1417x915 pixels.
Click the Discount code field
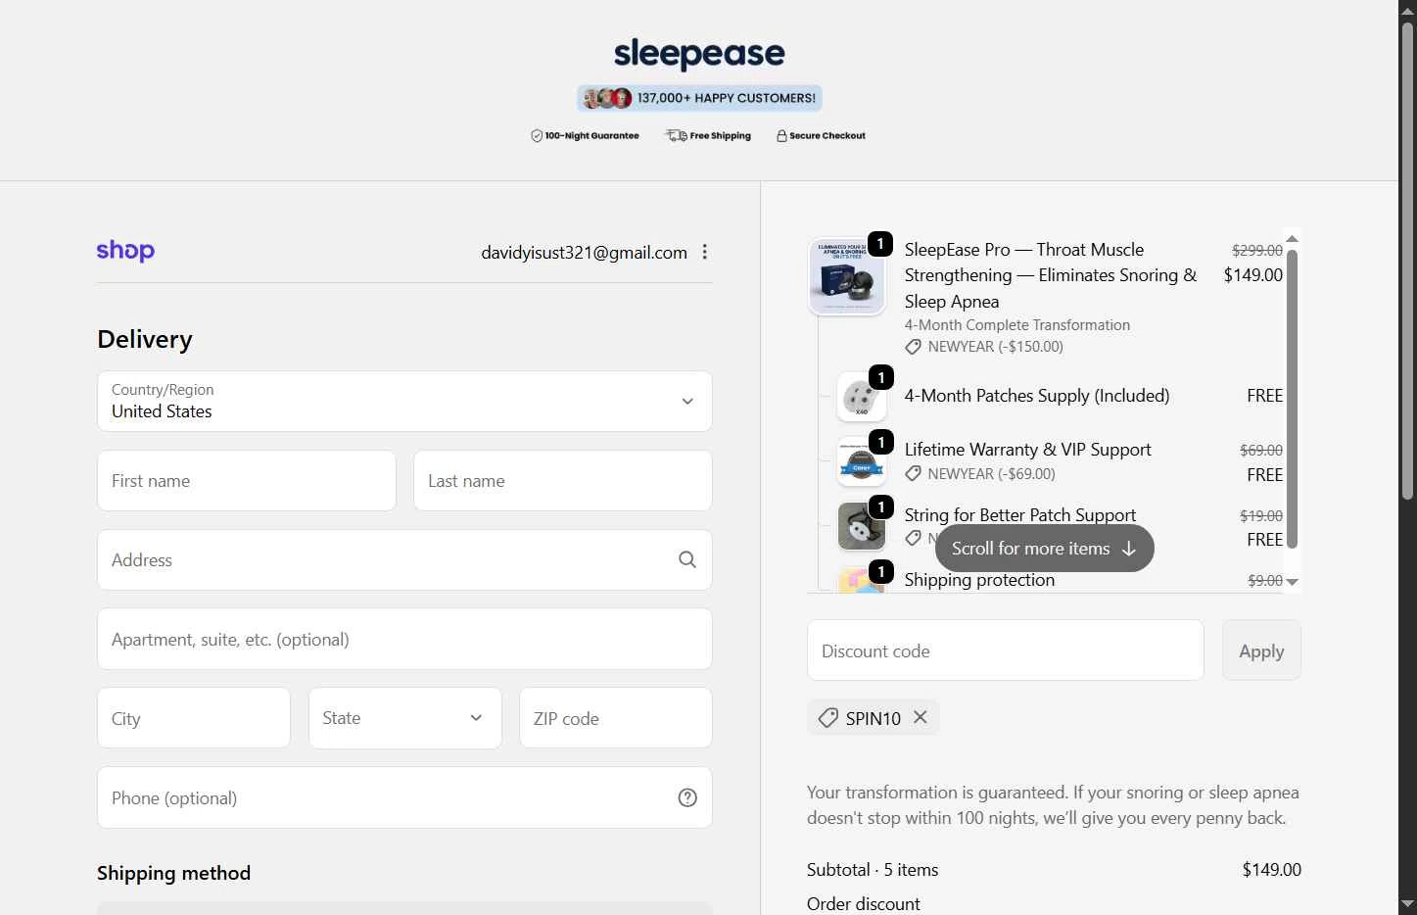[1006, 650]
